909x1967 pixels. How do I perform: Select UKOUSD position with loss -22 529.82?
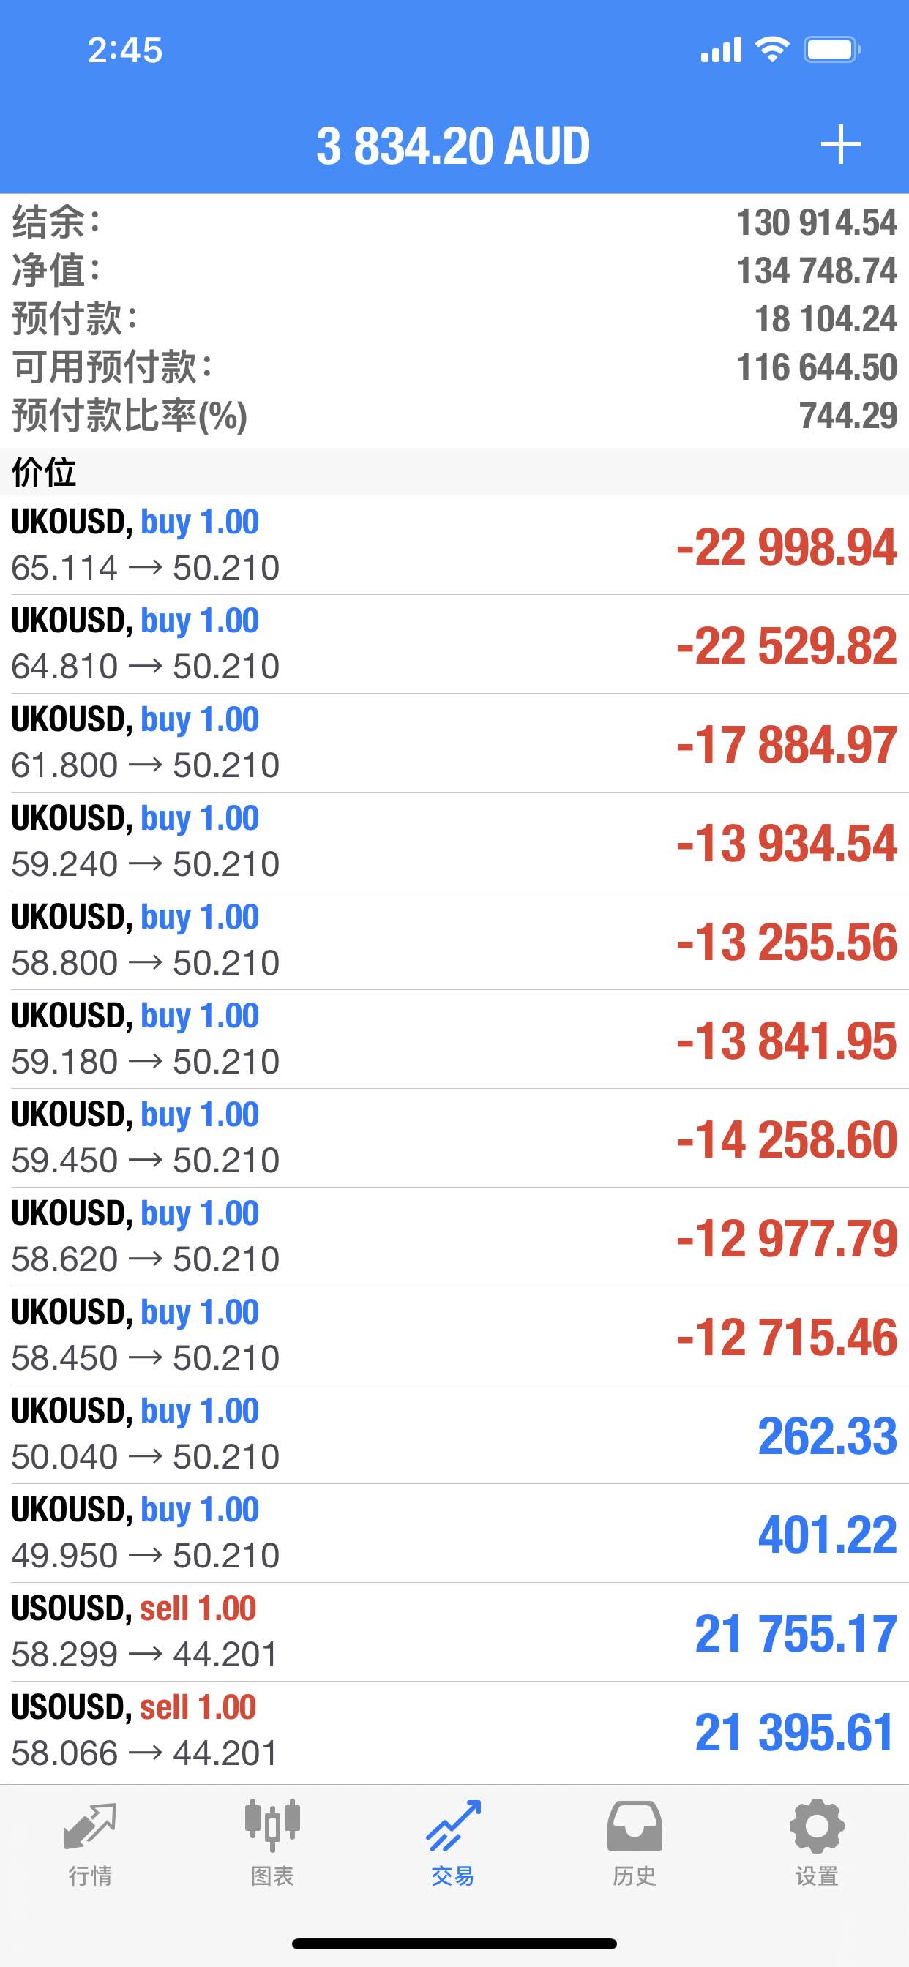(x=454, y=645)
